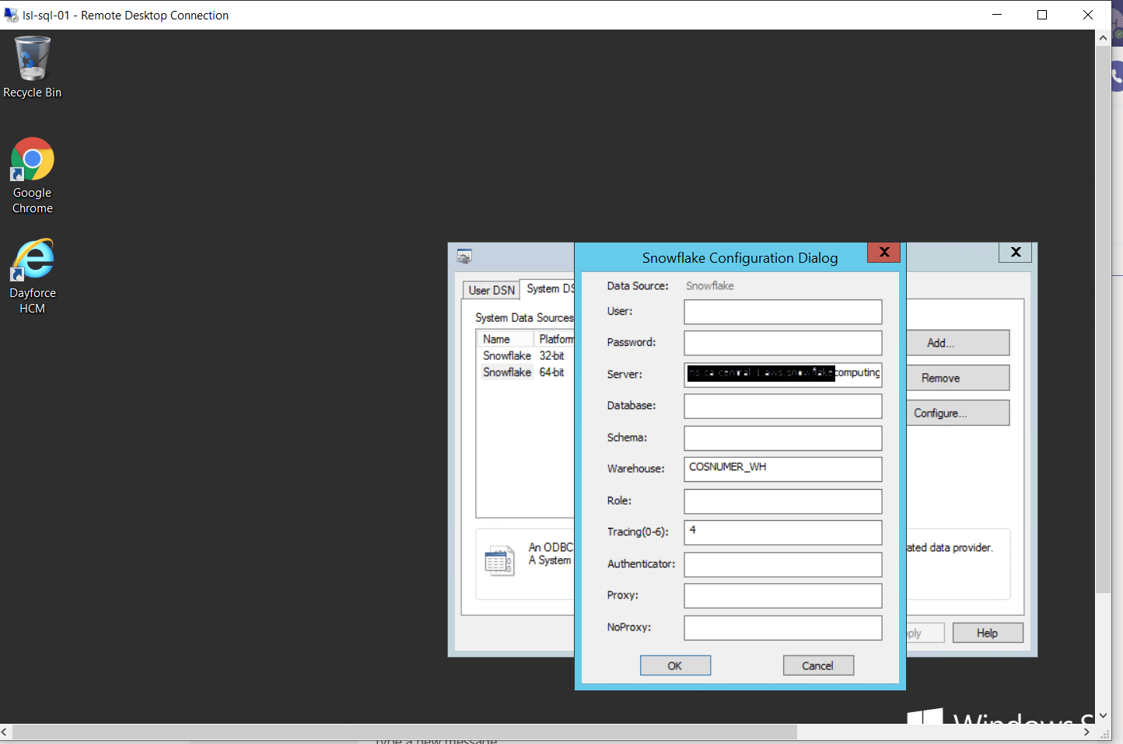Open Help from the ODBC Administrator
The width and height of the screenshot is (1123, 744).
tap(987, 632)
